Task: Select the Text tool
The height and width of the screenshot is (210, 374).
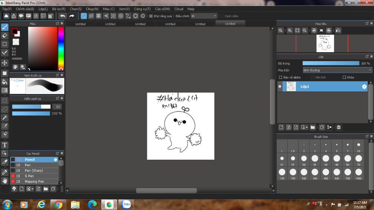Action: 5,145
